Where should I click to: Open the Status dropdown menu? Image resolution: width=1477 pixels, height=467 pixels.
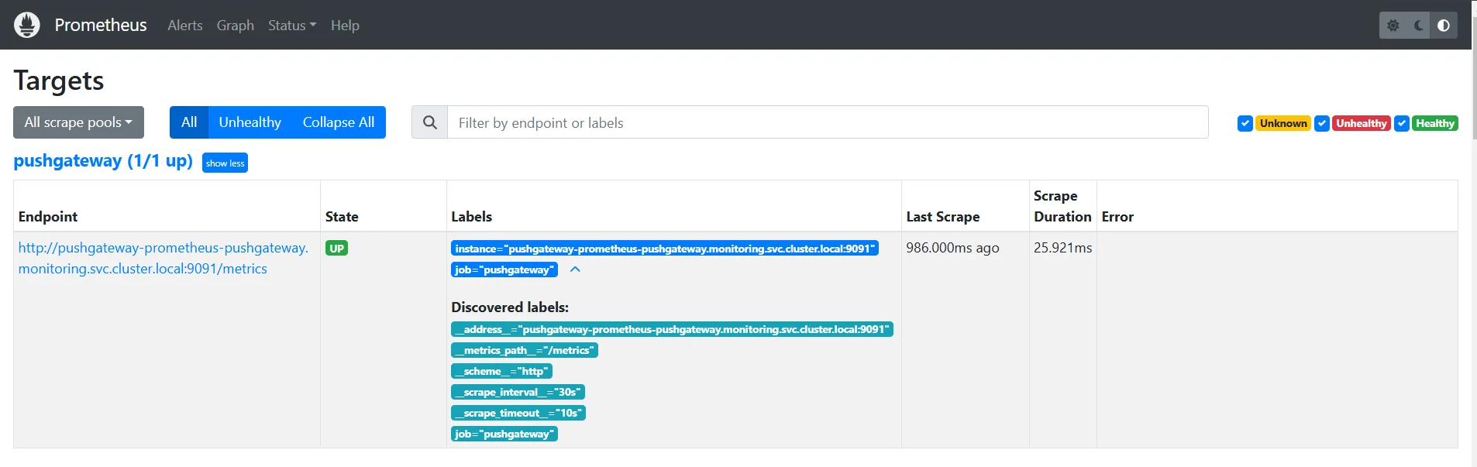point(292,26)
